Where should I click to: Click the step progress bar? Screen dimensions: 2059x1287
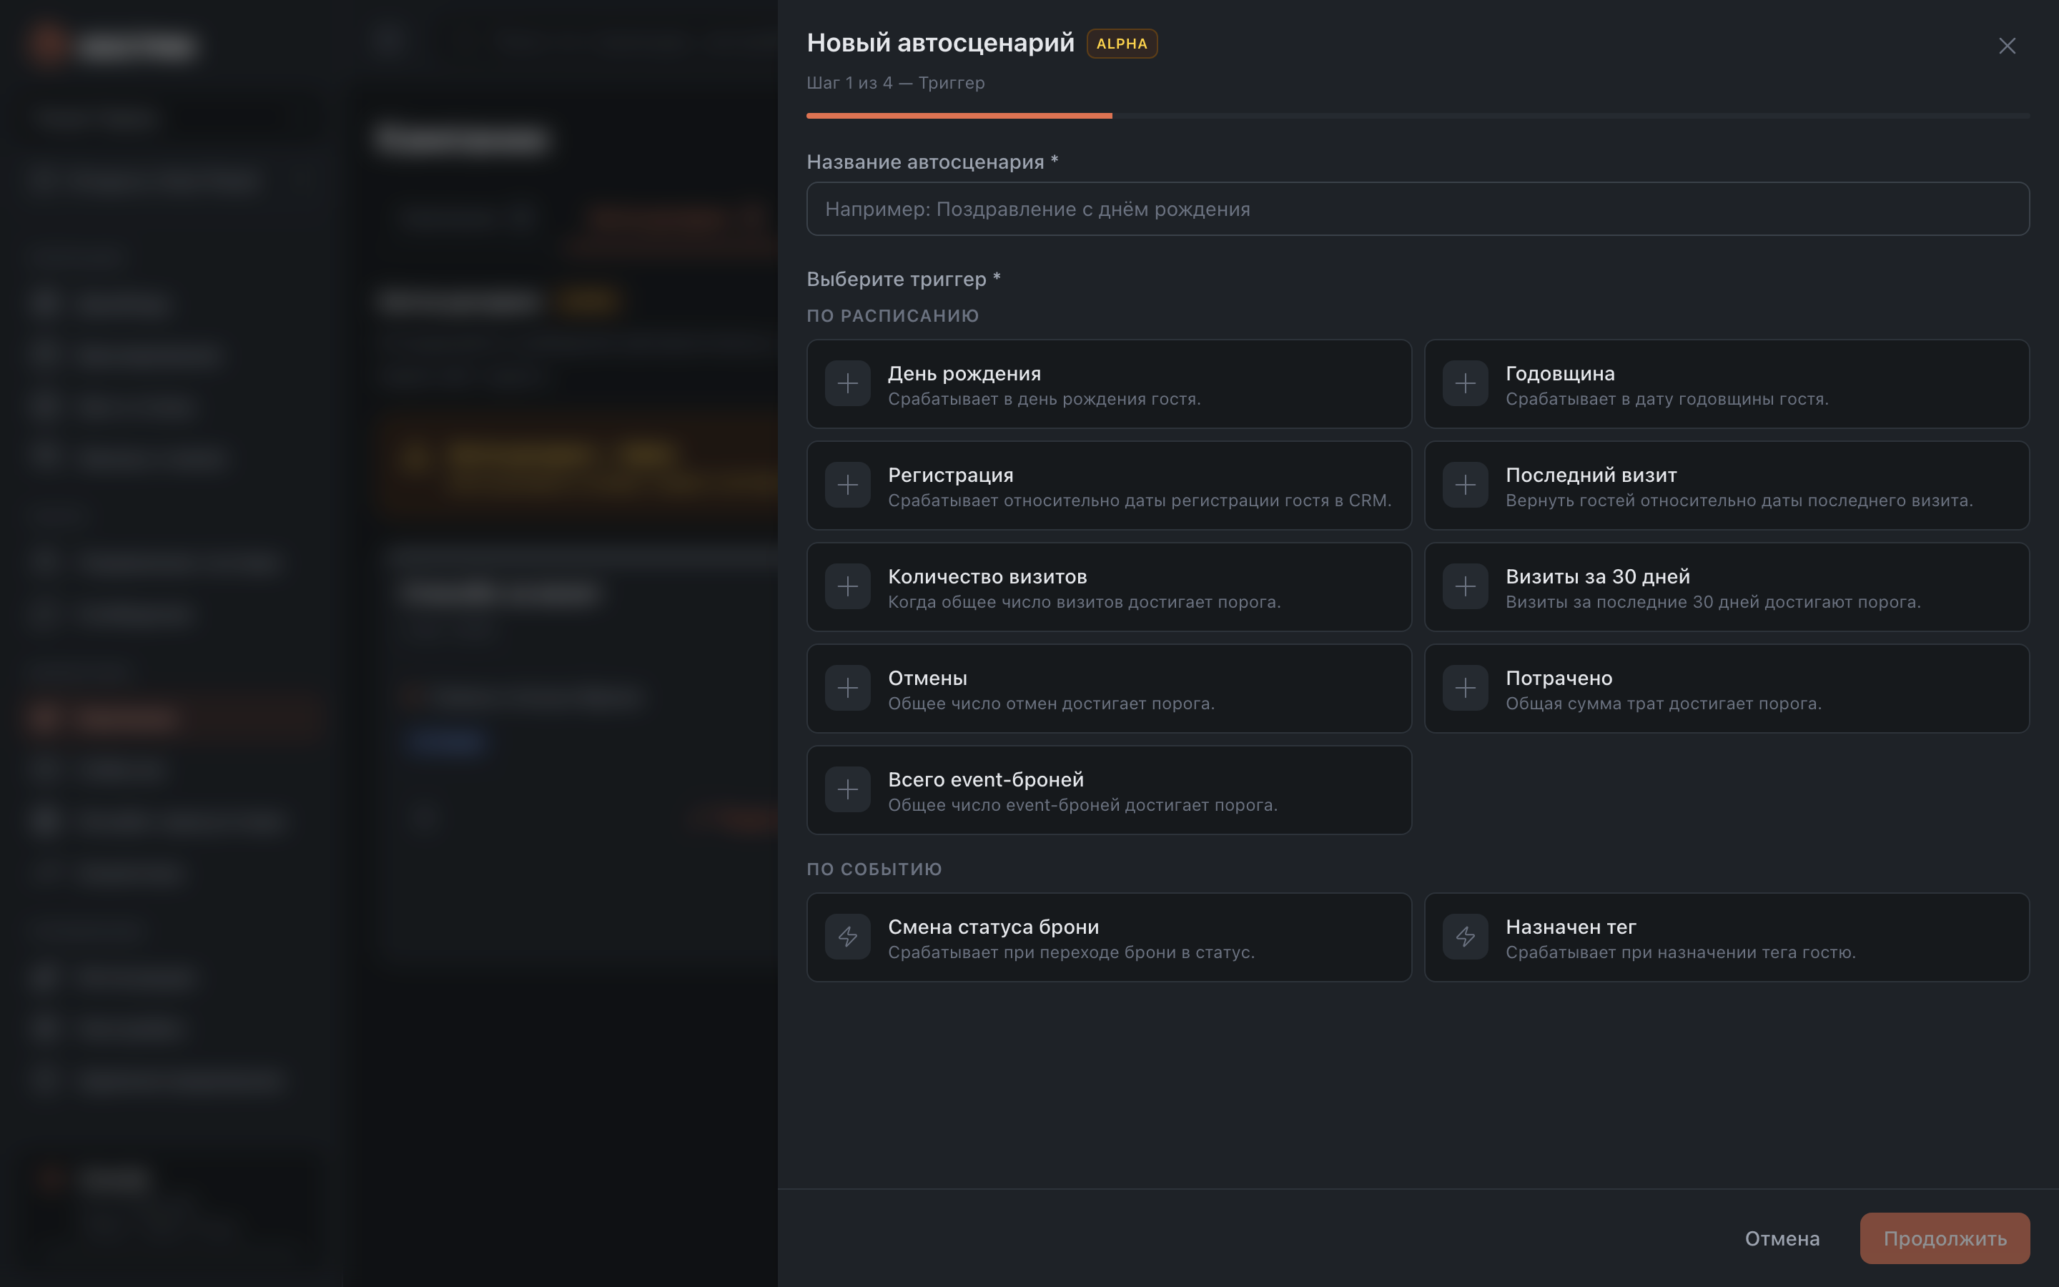(x=1418, y=115)
